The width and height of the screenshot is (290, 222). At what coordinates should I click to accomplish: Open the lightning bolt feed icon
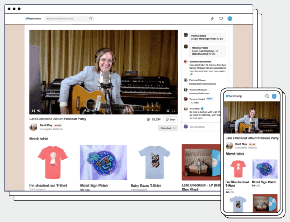click(x=212, y=19)
